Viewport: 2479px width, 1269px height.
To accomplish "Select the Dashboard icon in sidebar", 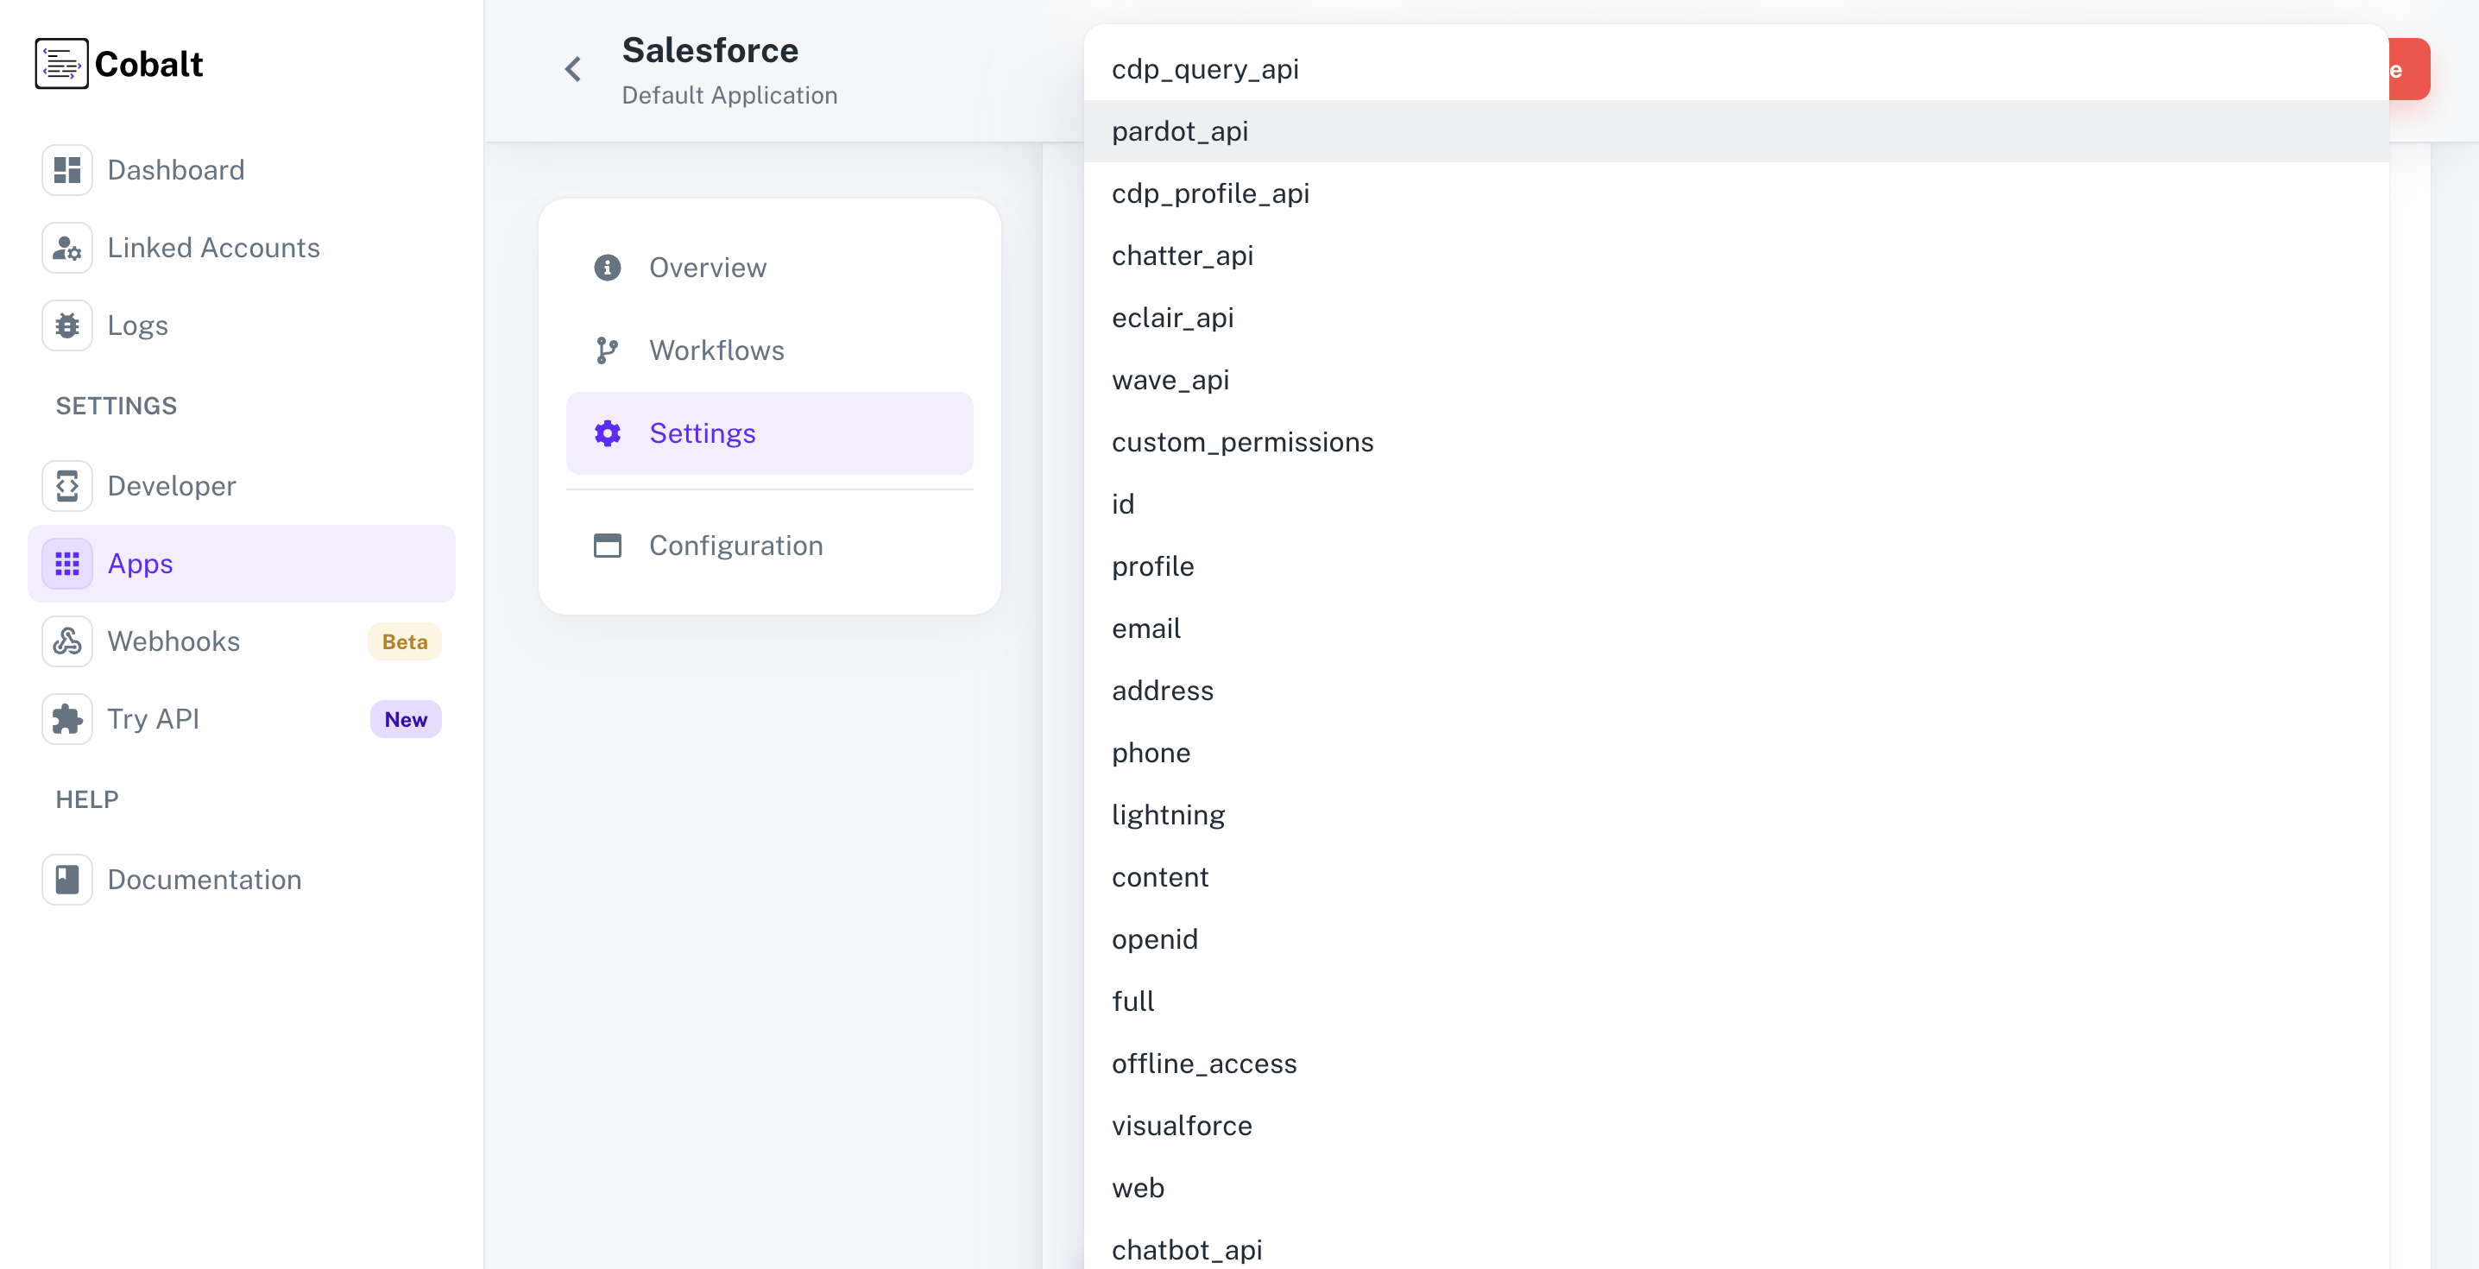I will point(66,169).
